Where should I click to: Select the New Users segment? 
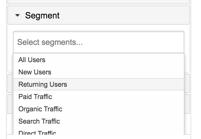[x=35, y=72]
